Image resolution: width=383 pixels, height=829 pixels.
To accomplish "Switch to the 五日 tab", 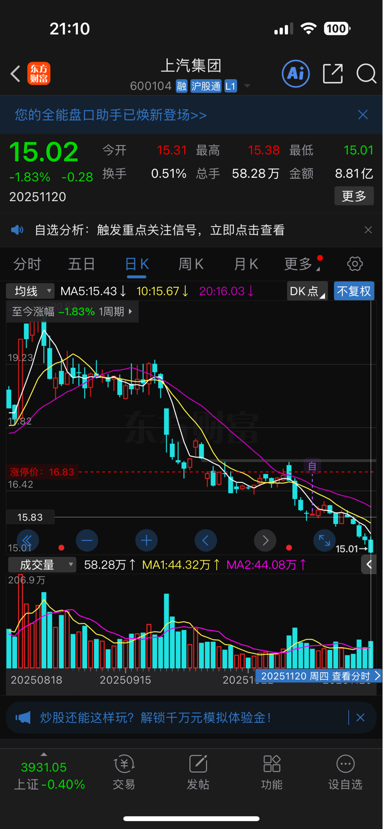I will (x=82, y=264).
